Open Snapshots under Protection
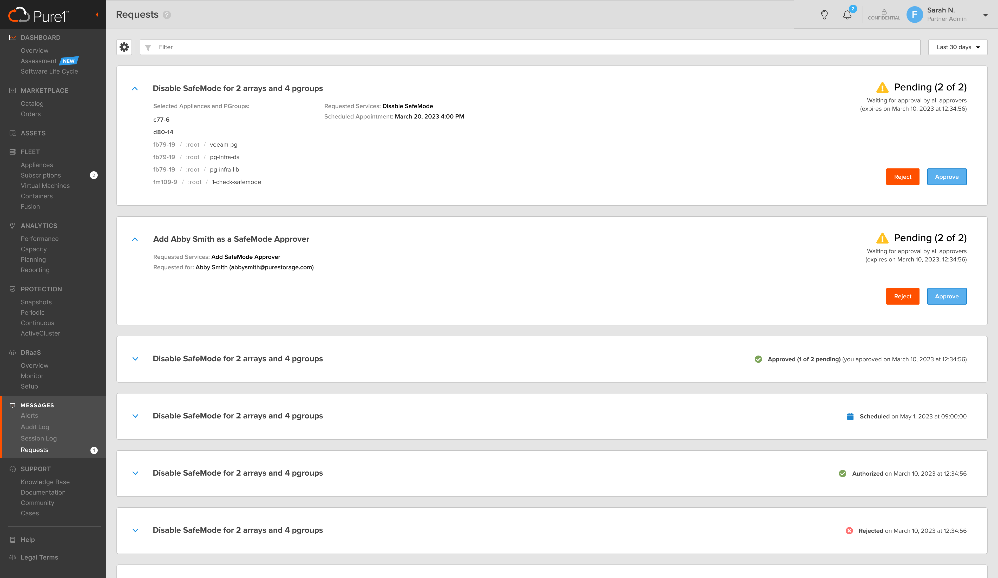Screen dimensions: 998x578 pos(36,302)
